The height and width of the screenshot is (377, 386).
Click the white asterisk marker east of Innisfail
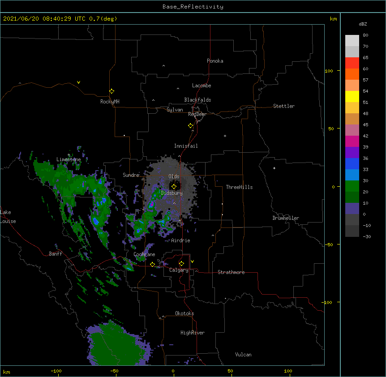click(225, 136)
